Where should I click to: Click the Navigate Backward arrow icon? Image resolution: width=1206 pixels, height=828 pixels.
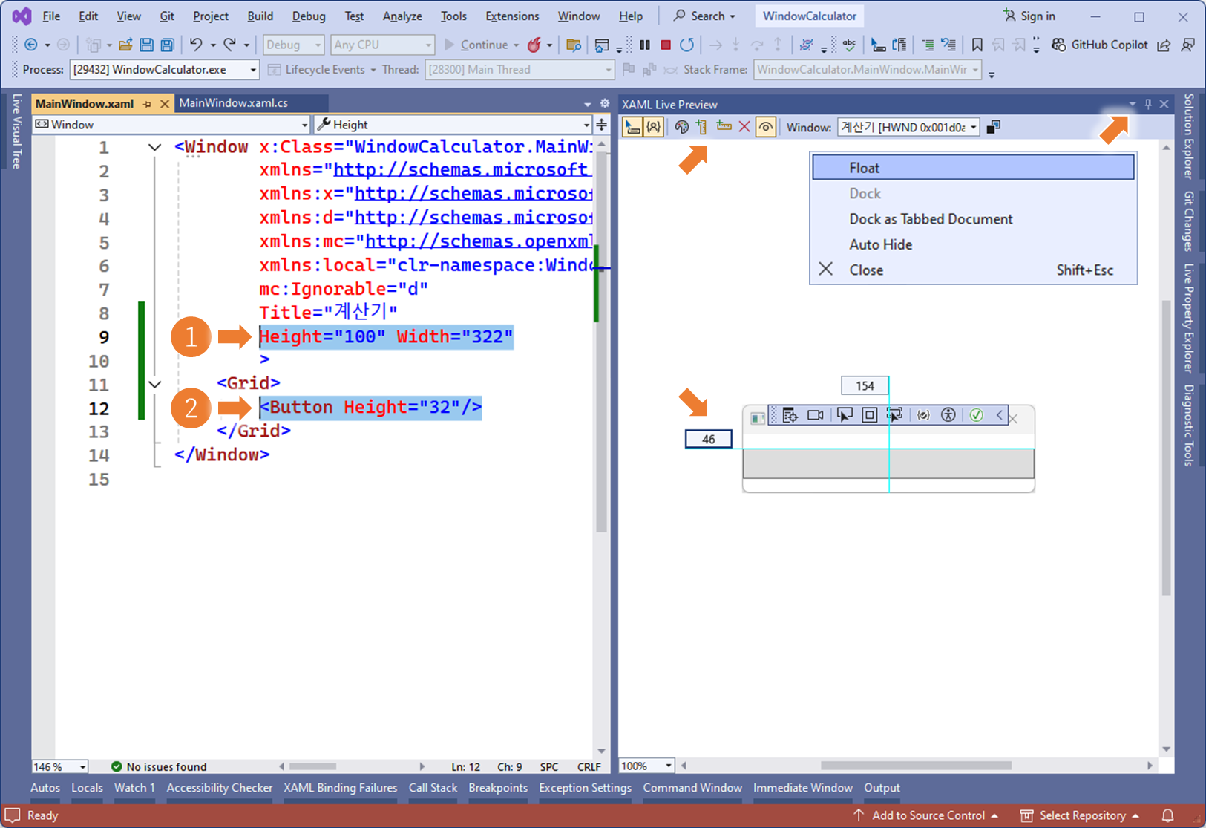(31, 45)
